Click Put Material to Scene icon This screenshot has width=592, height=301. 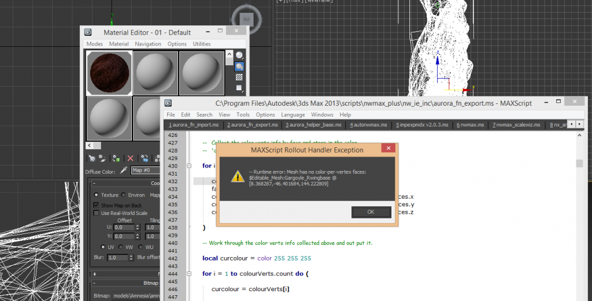(102, 158)
